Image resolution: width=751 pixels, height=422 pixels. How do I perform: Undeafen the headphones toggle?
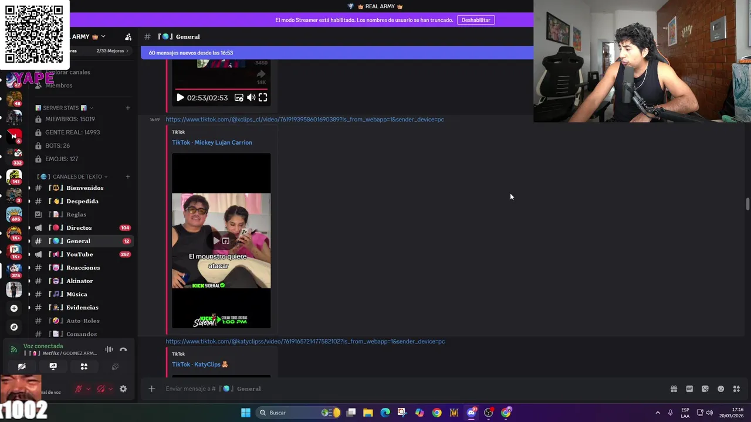[x=101, y=389]
